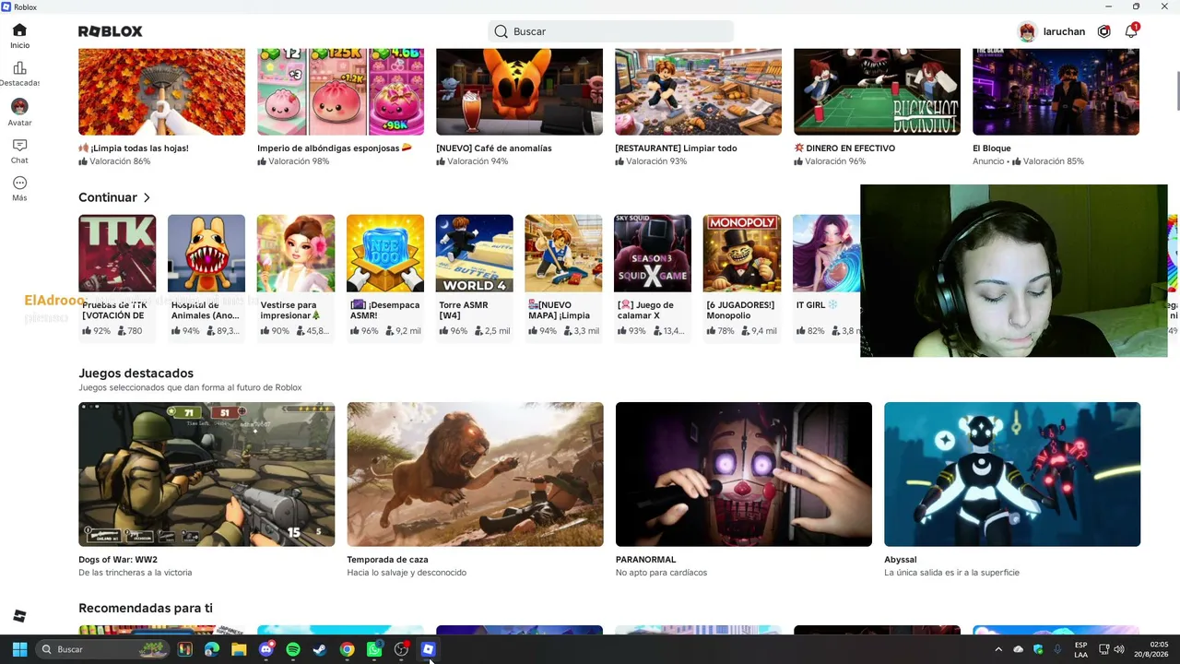Open the Más menu in the sidebar

point(19,189)
